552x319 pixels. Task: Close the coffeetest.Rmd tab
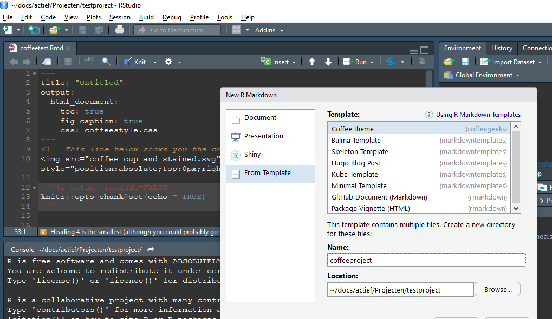[x=68, y=49]
